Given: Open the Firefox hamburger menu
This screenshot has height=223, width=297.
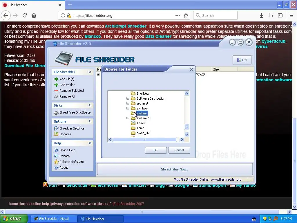Looking at the screenshot, I should click(x=291, y=15).
